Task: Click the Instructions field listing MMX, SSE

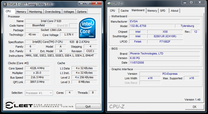Action: 61,55
